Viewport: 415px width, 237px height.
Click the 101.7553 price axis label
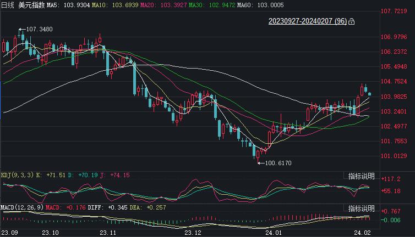(394, 141)
